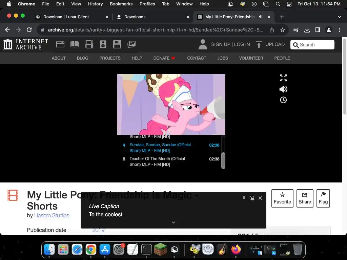347x260 pixels.
Task: Click the Live Caption focus-back icon
Action: click(252, 198)
